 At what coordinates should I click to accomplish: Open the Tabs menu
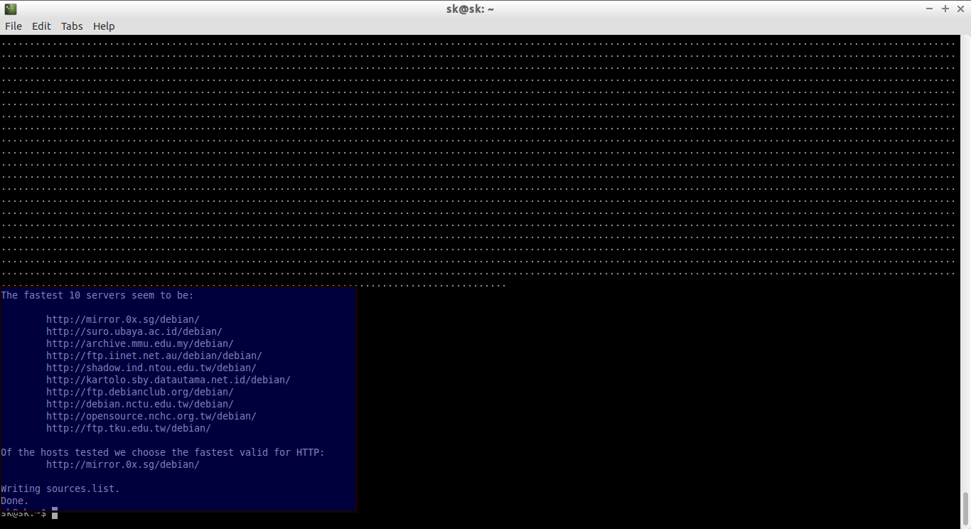point(72,26)
